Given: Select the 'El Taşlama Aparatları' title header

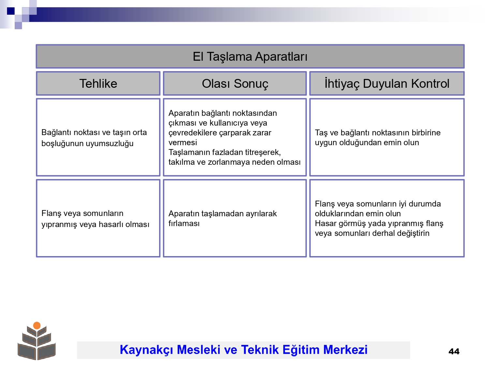Looking at the screenshot, I should point(250,56).
